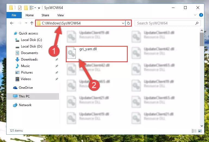
Task: Click the pin icon next to Videos
Action: (x=57, y=79)
